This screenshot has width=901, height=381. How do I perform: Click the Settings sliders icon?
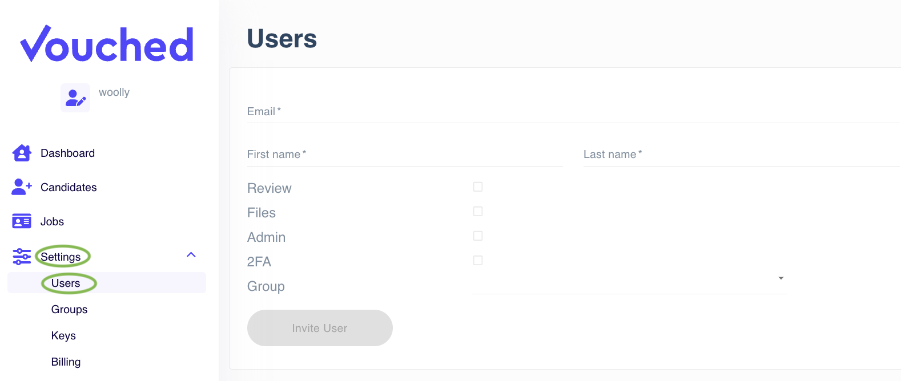pyautogui.click(x=22, y=256)
